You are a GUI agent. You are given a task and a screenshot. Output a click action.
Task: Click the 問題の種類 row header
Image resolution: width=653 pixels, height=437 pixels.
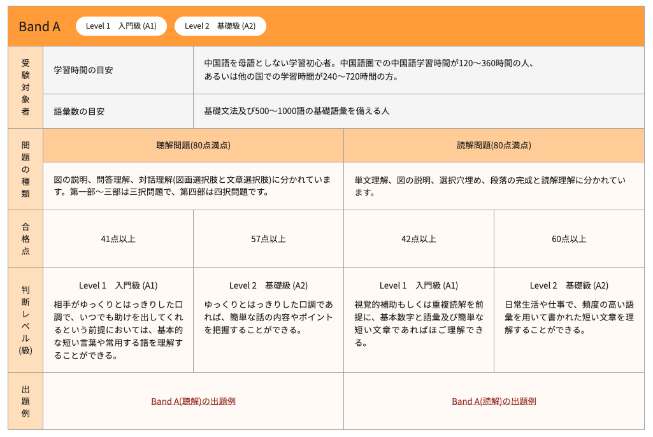[x=25, y=169]
